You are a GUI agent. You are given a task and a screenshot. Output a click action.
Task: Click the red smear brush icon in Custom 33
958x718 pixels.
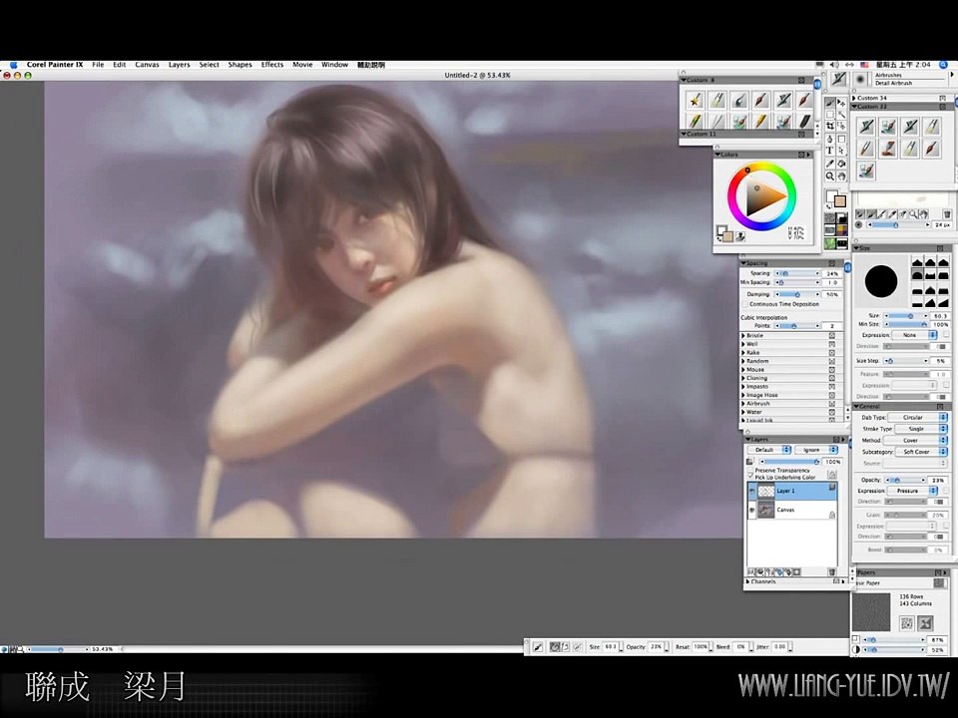(888, 149)
